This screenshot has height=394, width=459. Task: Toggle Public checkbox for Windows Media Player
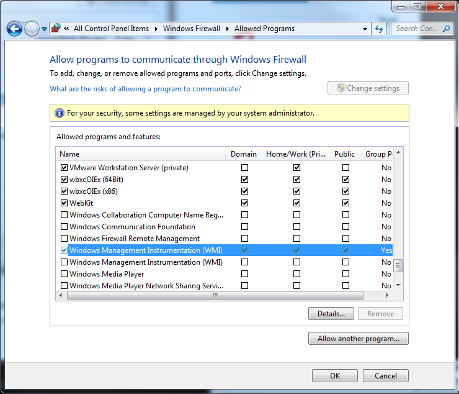(345, 274)
